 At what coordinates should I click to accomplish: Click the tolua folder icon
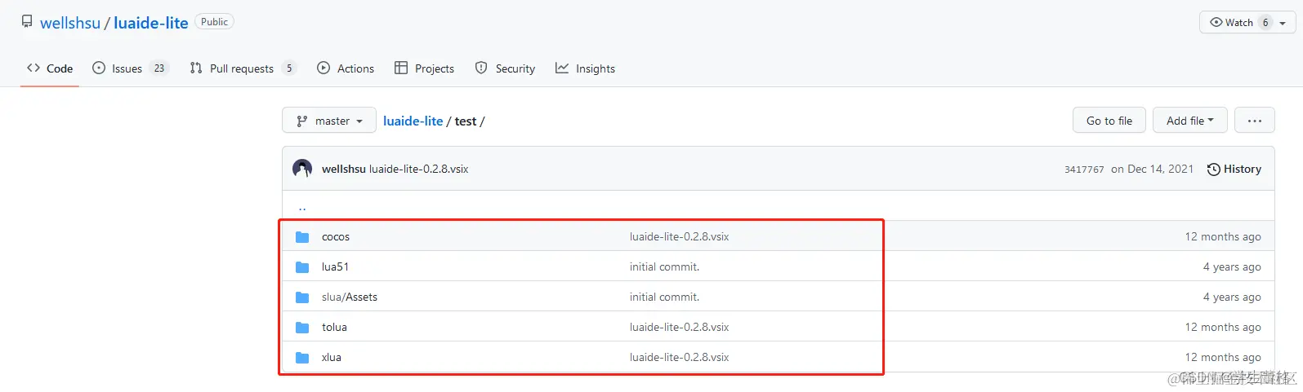tap(302, 328)
